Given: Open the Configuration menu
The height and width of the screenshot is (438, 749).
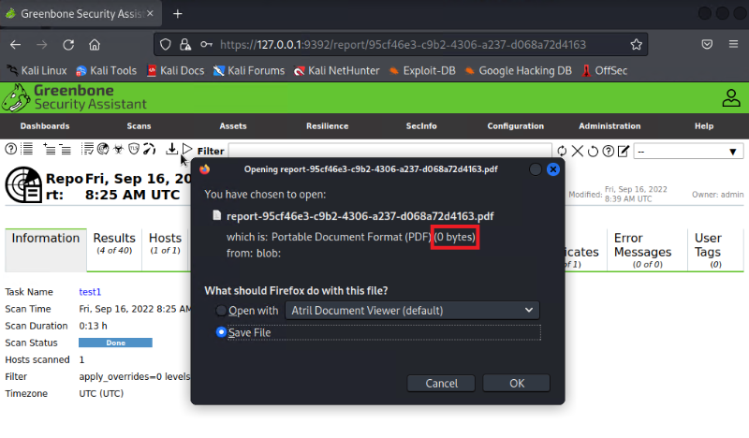Looking at the screenshot, I should (x=515, y=126).
